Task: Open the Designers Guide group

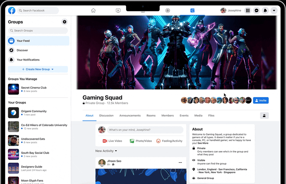Action: tap(38, 168)
